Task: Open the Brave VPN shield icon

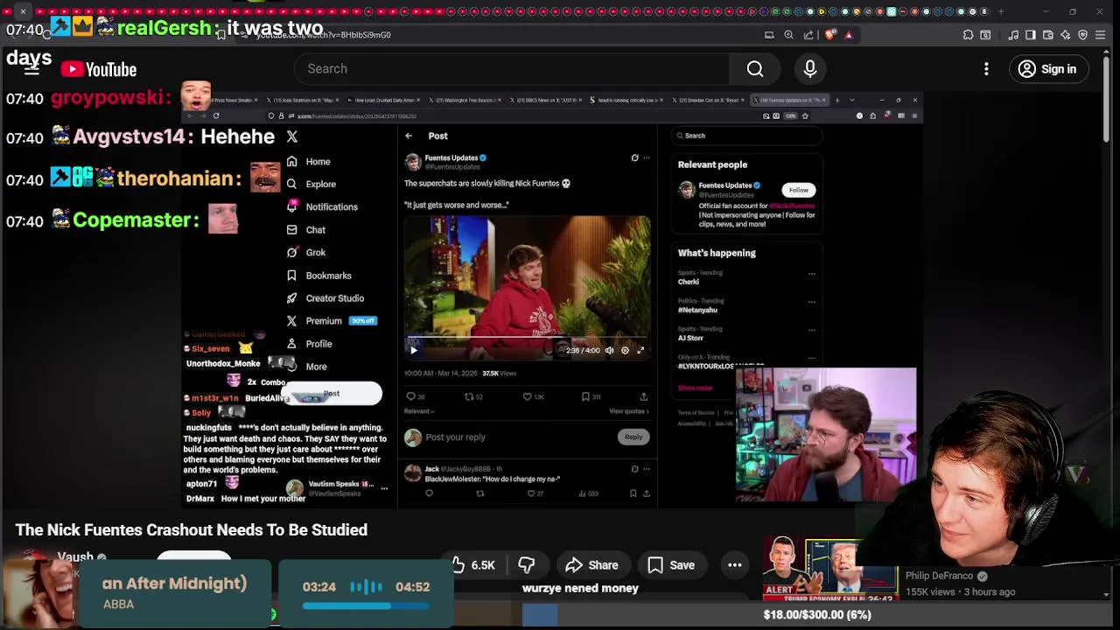Action: (x=1083, y=35)
